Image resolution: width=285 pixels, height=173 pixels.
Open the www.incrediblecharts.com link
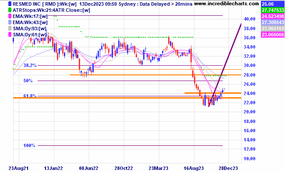[226, 4]
